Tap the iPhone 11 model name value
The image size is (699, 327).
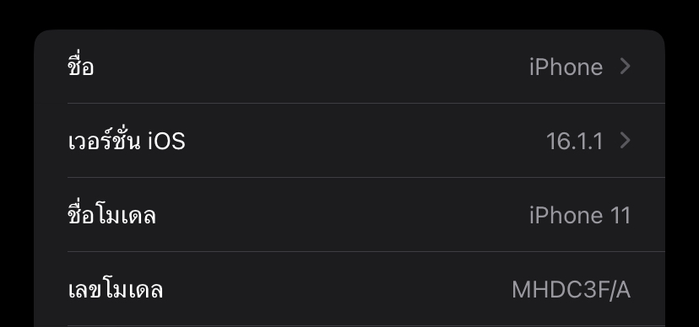tap(580, 216)
